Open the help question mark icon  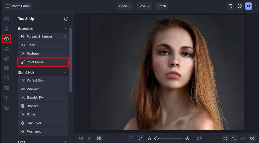pos(240,6)
